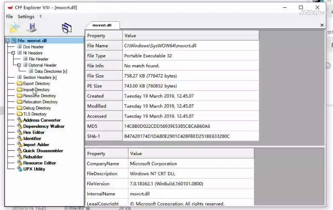Close the msvcrt.dll document tab
This screenshot has width=333, height=210.
(322, 25)
